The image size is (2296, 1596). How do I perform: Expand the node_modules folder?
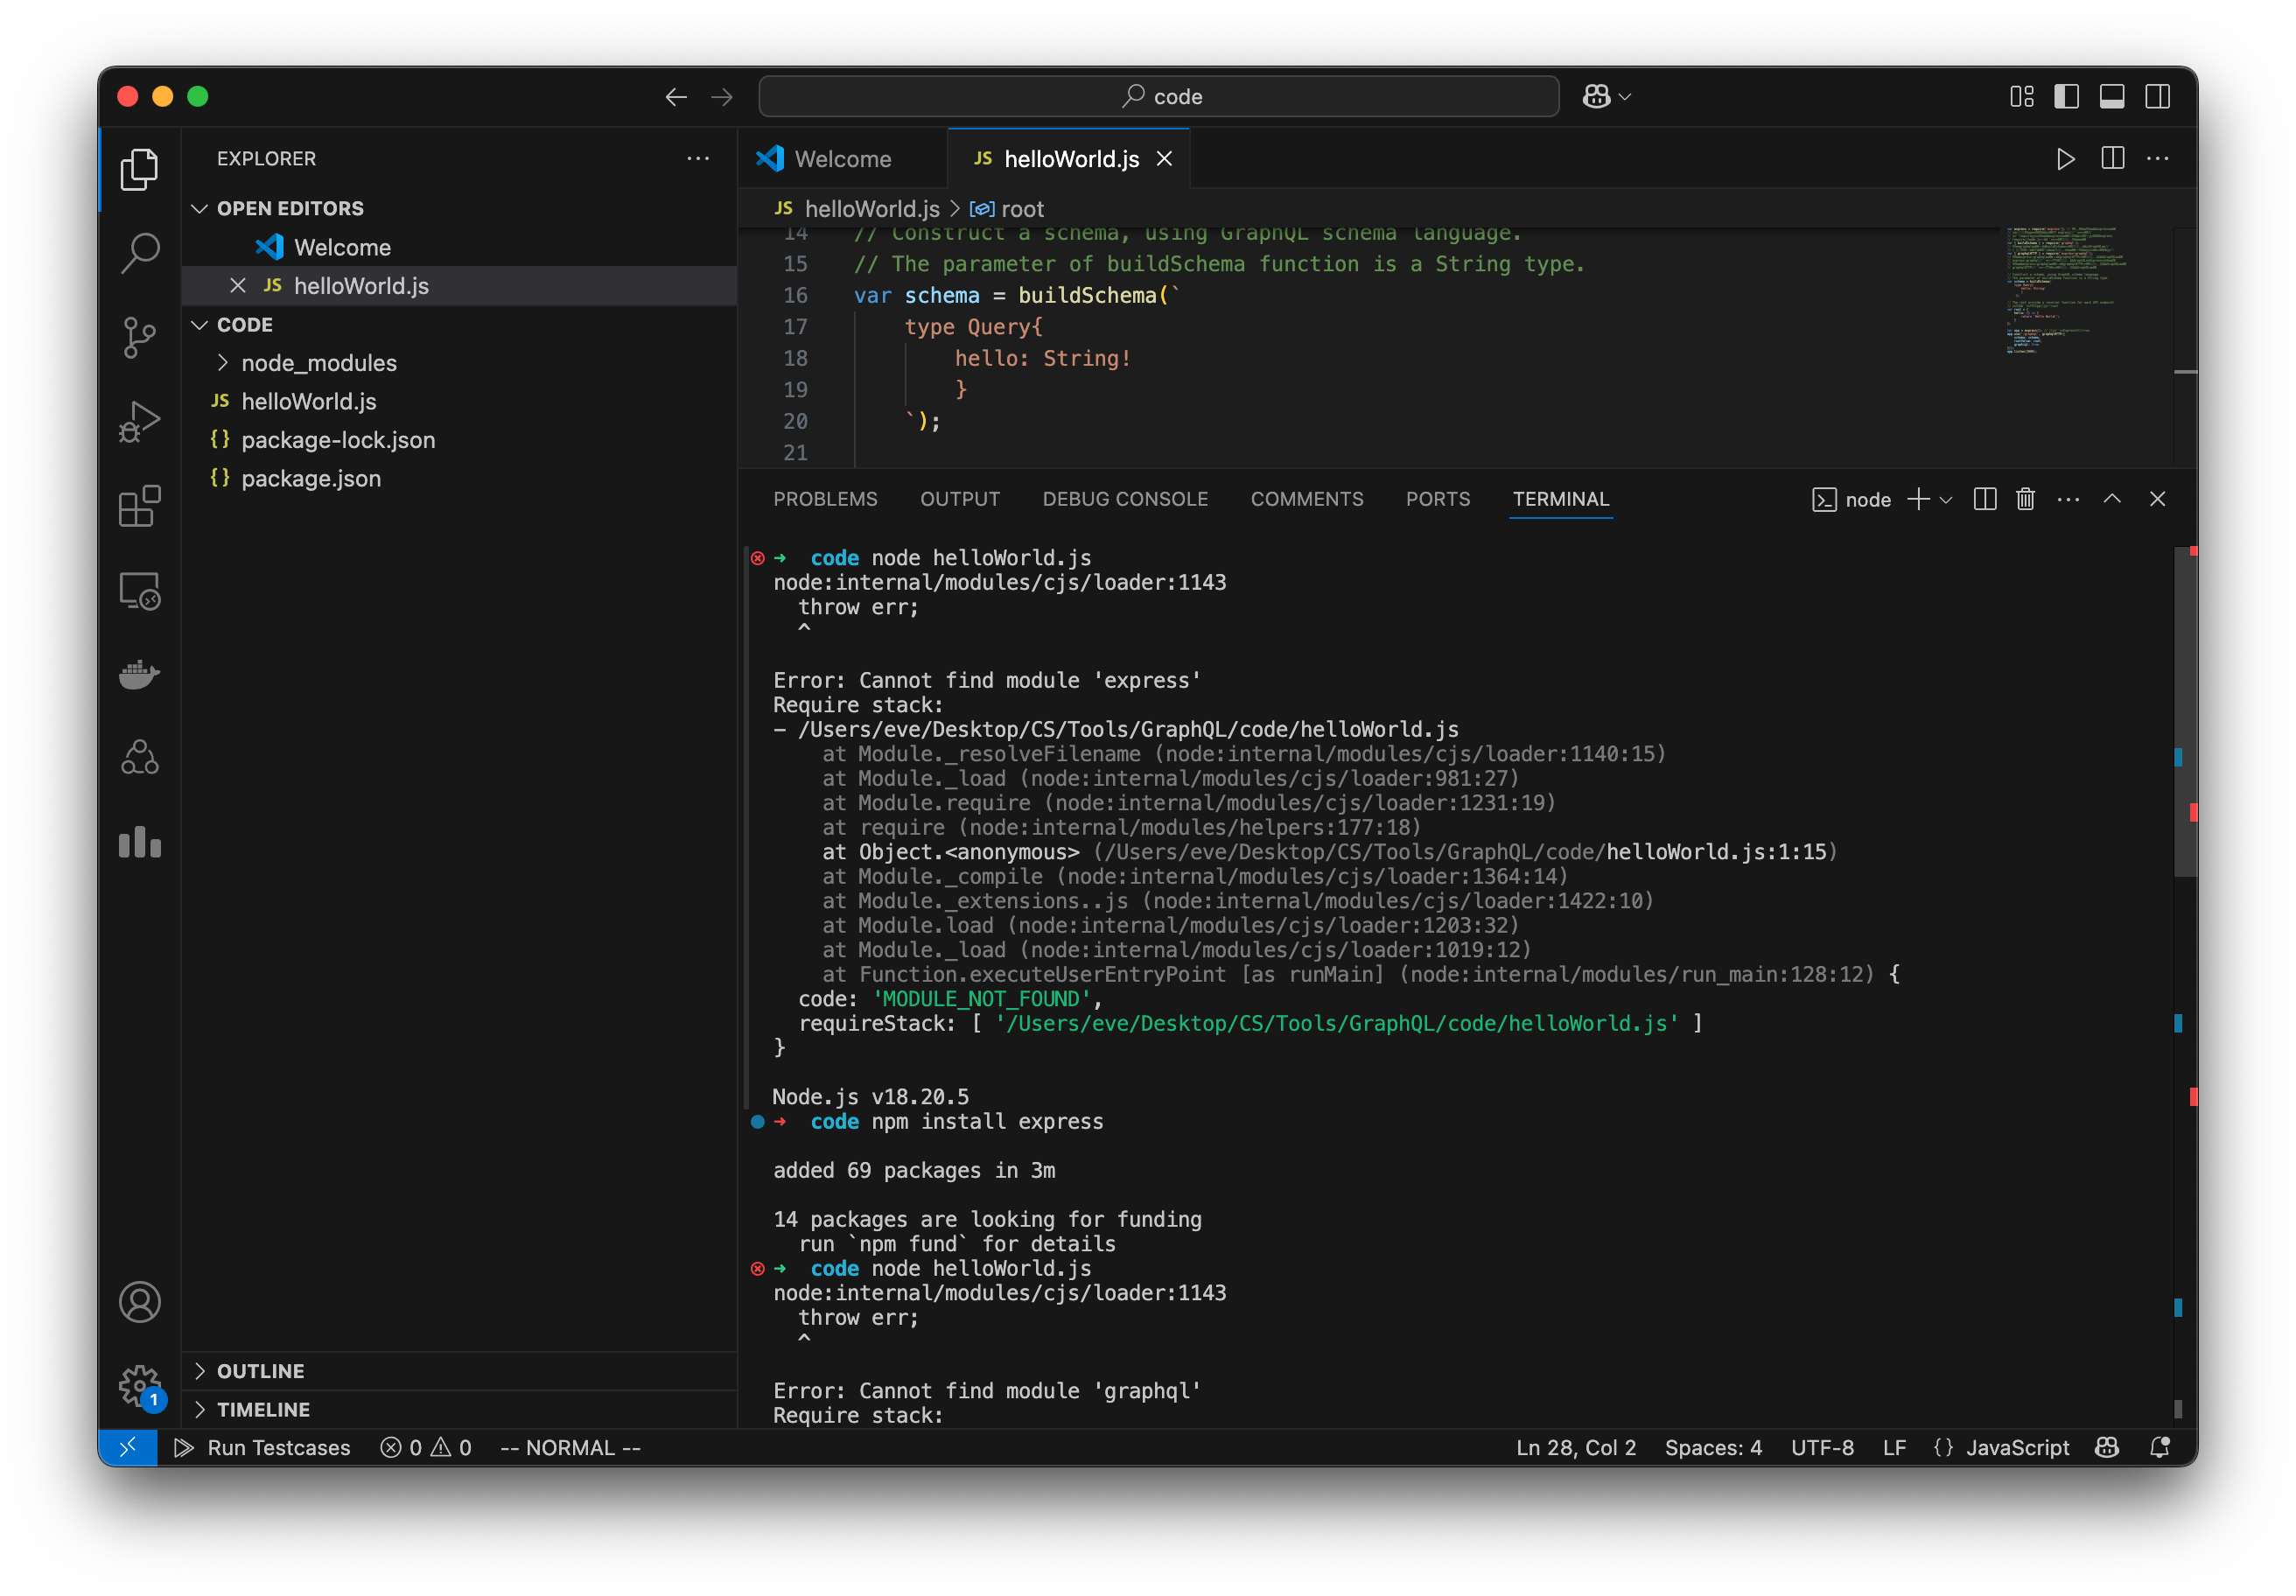point(222,363)
